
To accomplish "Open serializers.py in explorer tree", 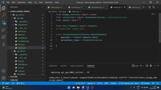I will pyautogui.click(x=23, y=41).
